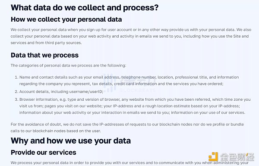Click the sentence 'The categories of personal data we process'
Image resolution: width=259 pixels, height=166 pixels.
click(68, 65)
